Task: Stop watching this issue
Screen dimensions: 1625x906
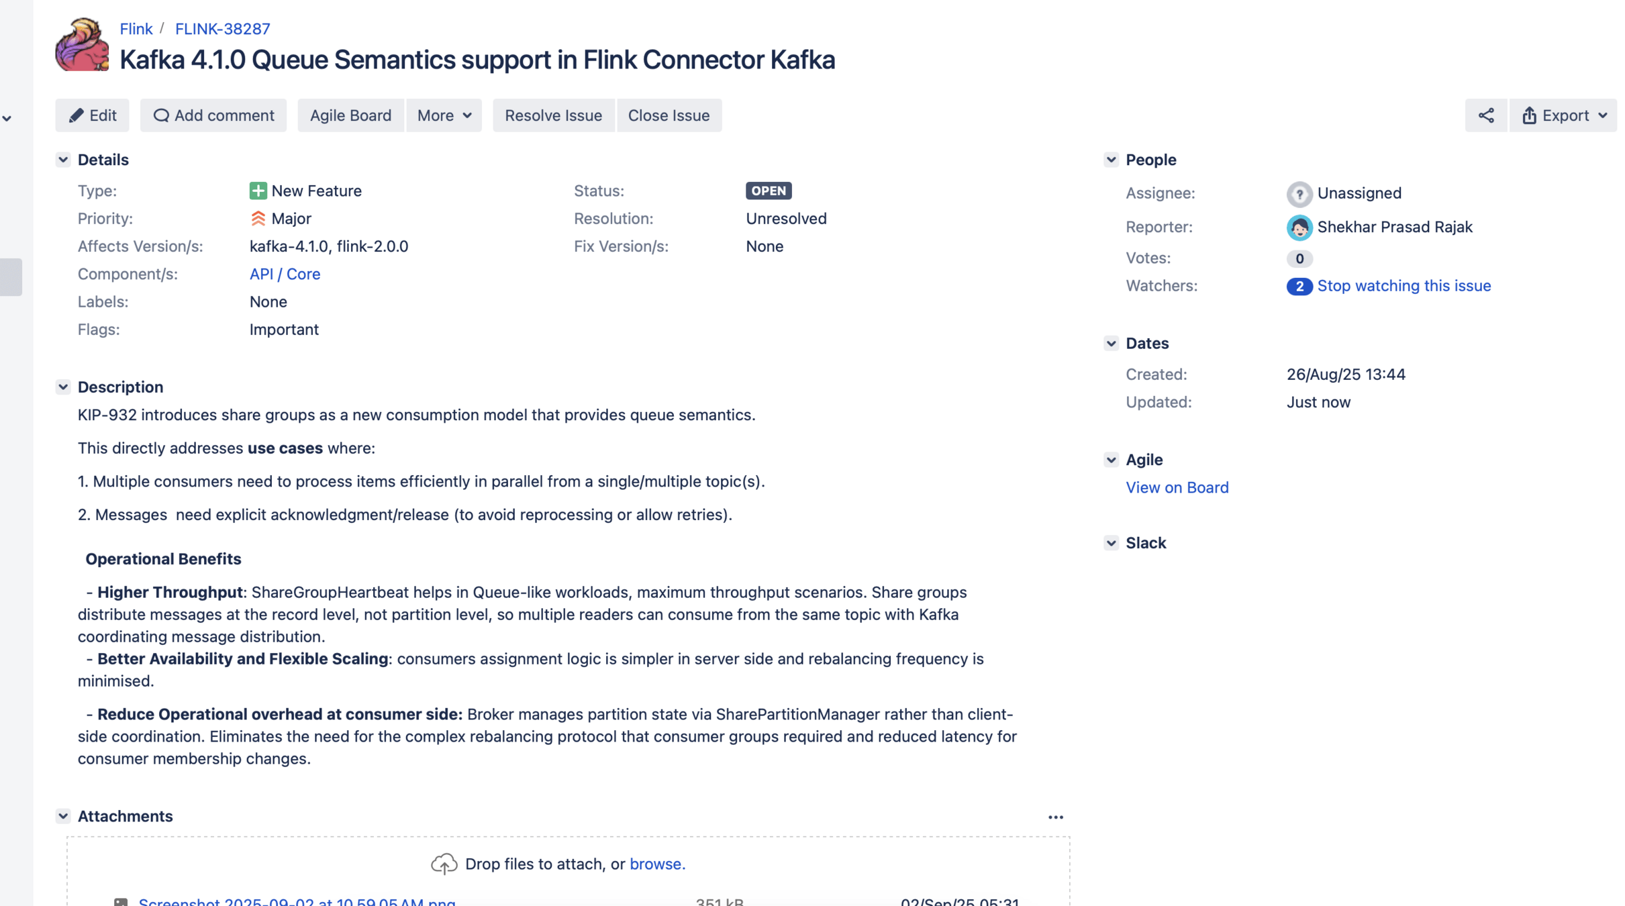Action: click(1404, 286)
